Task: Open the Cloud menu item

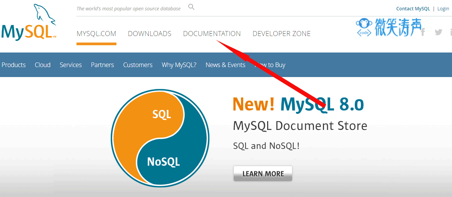Action: 43,65
